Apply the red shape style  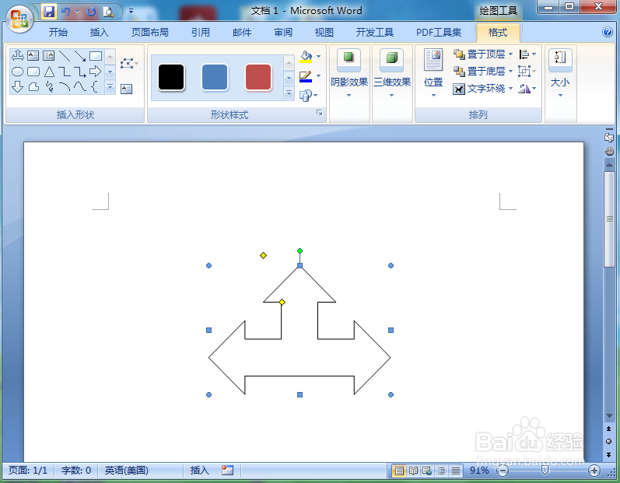coord(258,78)
